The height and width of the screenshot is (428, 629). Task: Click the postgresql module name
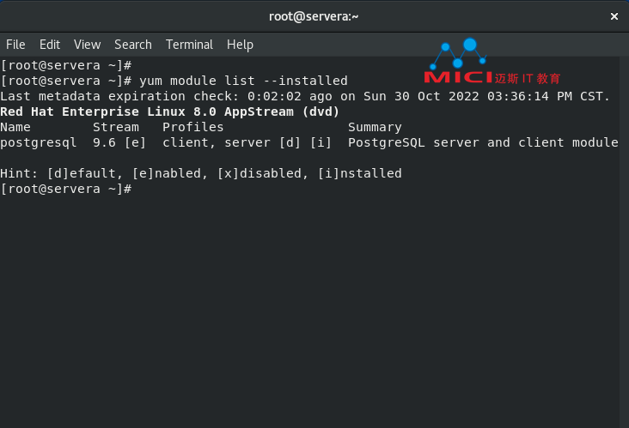click(38, 143)
